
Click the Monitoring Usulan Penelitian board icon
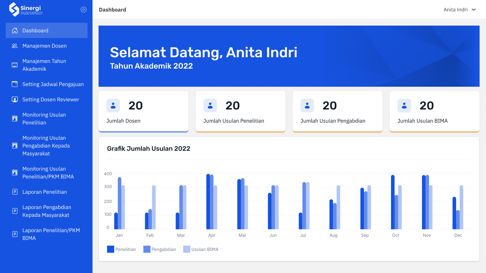click(15, 119)
